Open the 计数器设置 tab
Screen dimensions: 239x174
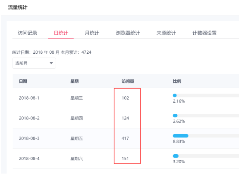tap(204, 33)
